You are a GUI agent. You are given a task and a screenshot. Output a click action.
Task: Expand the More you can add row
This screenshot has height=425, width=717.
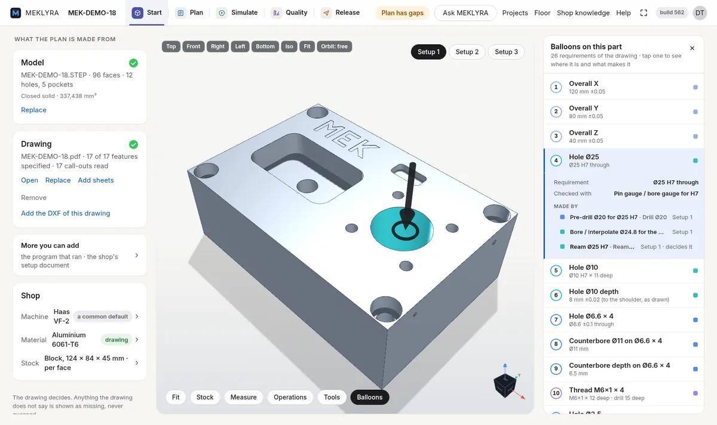[x=79, y=255]
